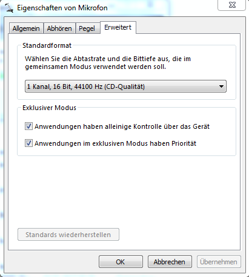Toggle exklusiven Modus haben Priorität checkbox
Image resolution: width=249 pixels, height=277 pixels.
tap(28, 143)
